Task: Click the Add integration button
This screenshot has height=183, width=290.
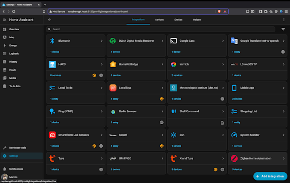Action: tap(270, 176)
